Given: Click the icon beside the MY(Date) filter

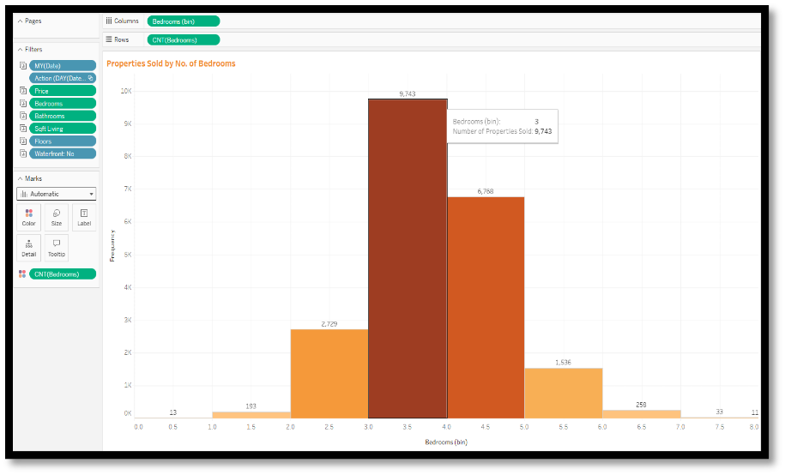Looking at the screenshot, I should 23,65.
